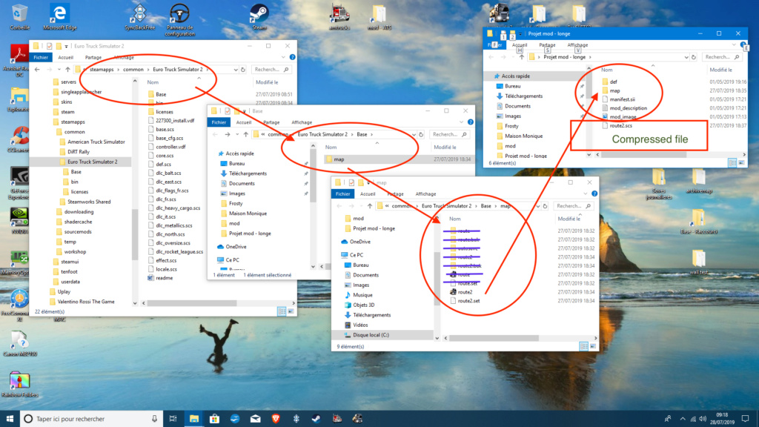Open Panneau de configuration desktop icon
759x427 pixels.
pos(179,19)
